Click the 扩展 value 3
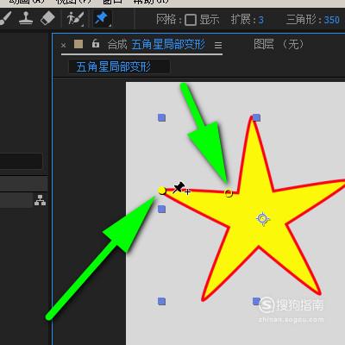 260,20
